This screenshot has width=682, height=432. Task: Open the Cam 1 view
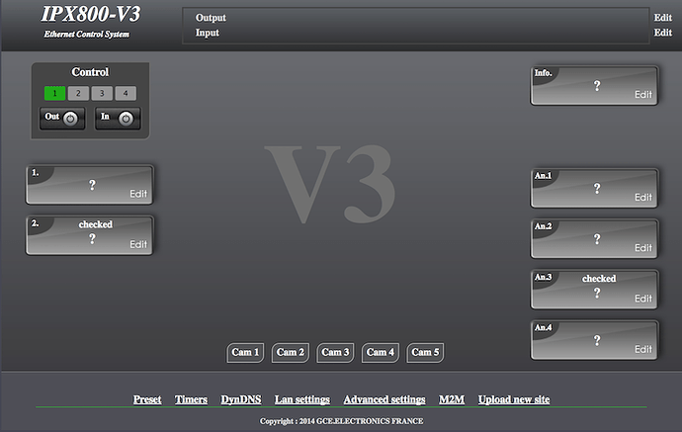click(245, 352)
